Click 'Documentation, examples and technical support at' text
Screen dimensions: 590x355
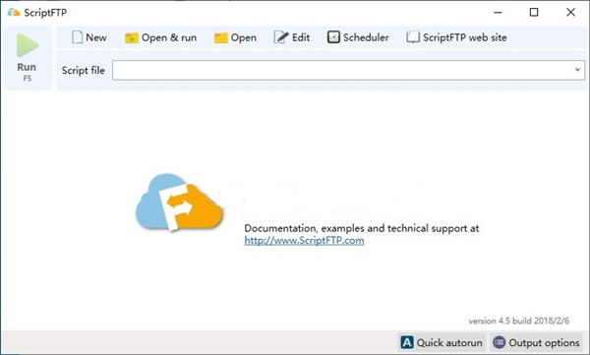pyautogui.click(x=362, y=228)
